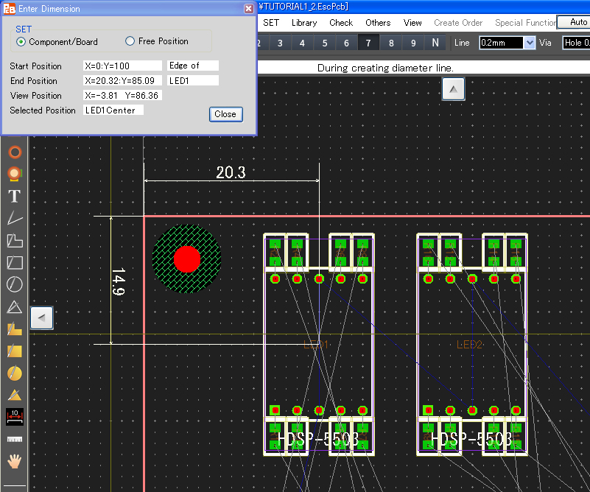Screen dimensions: 590x492
Task: Select layer 3 button
Action: point(280,43)
